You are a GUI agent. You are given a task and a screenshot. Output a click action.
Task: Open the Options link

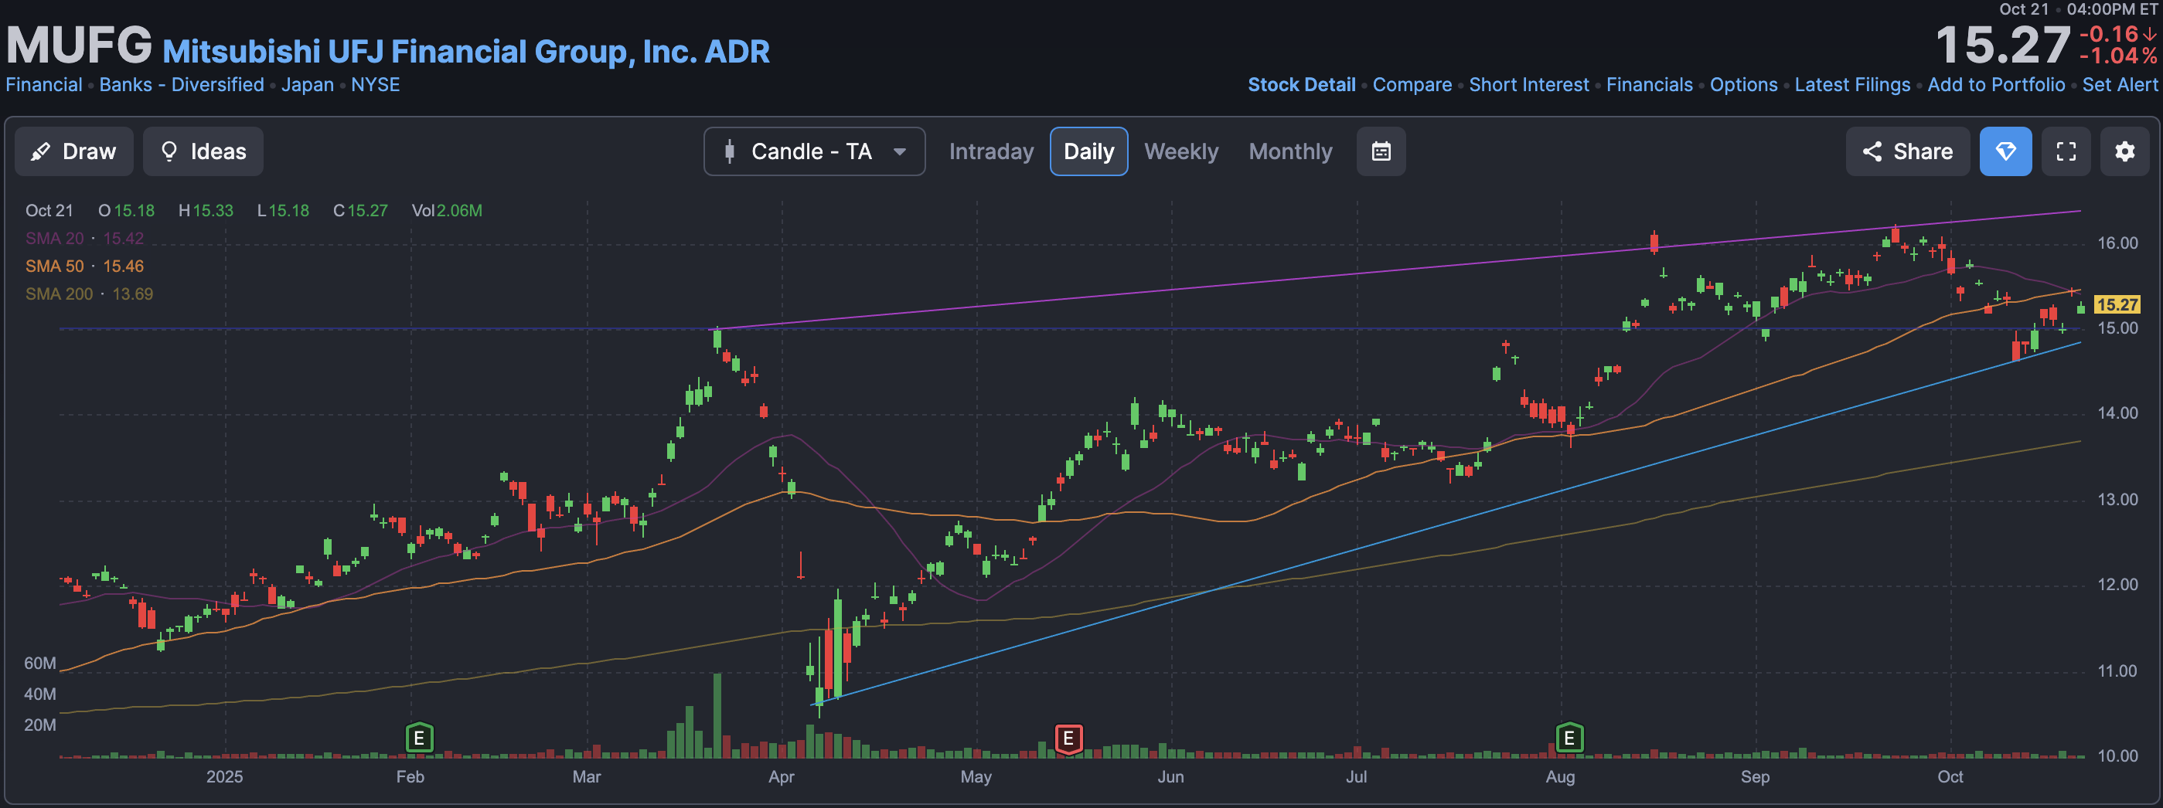point(1744,85)
